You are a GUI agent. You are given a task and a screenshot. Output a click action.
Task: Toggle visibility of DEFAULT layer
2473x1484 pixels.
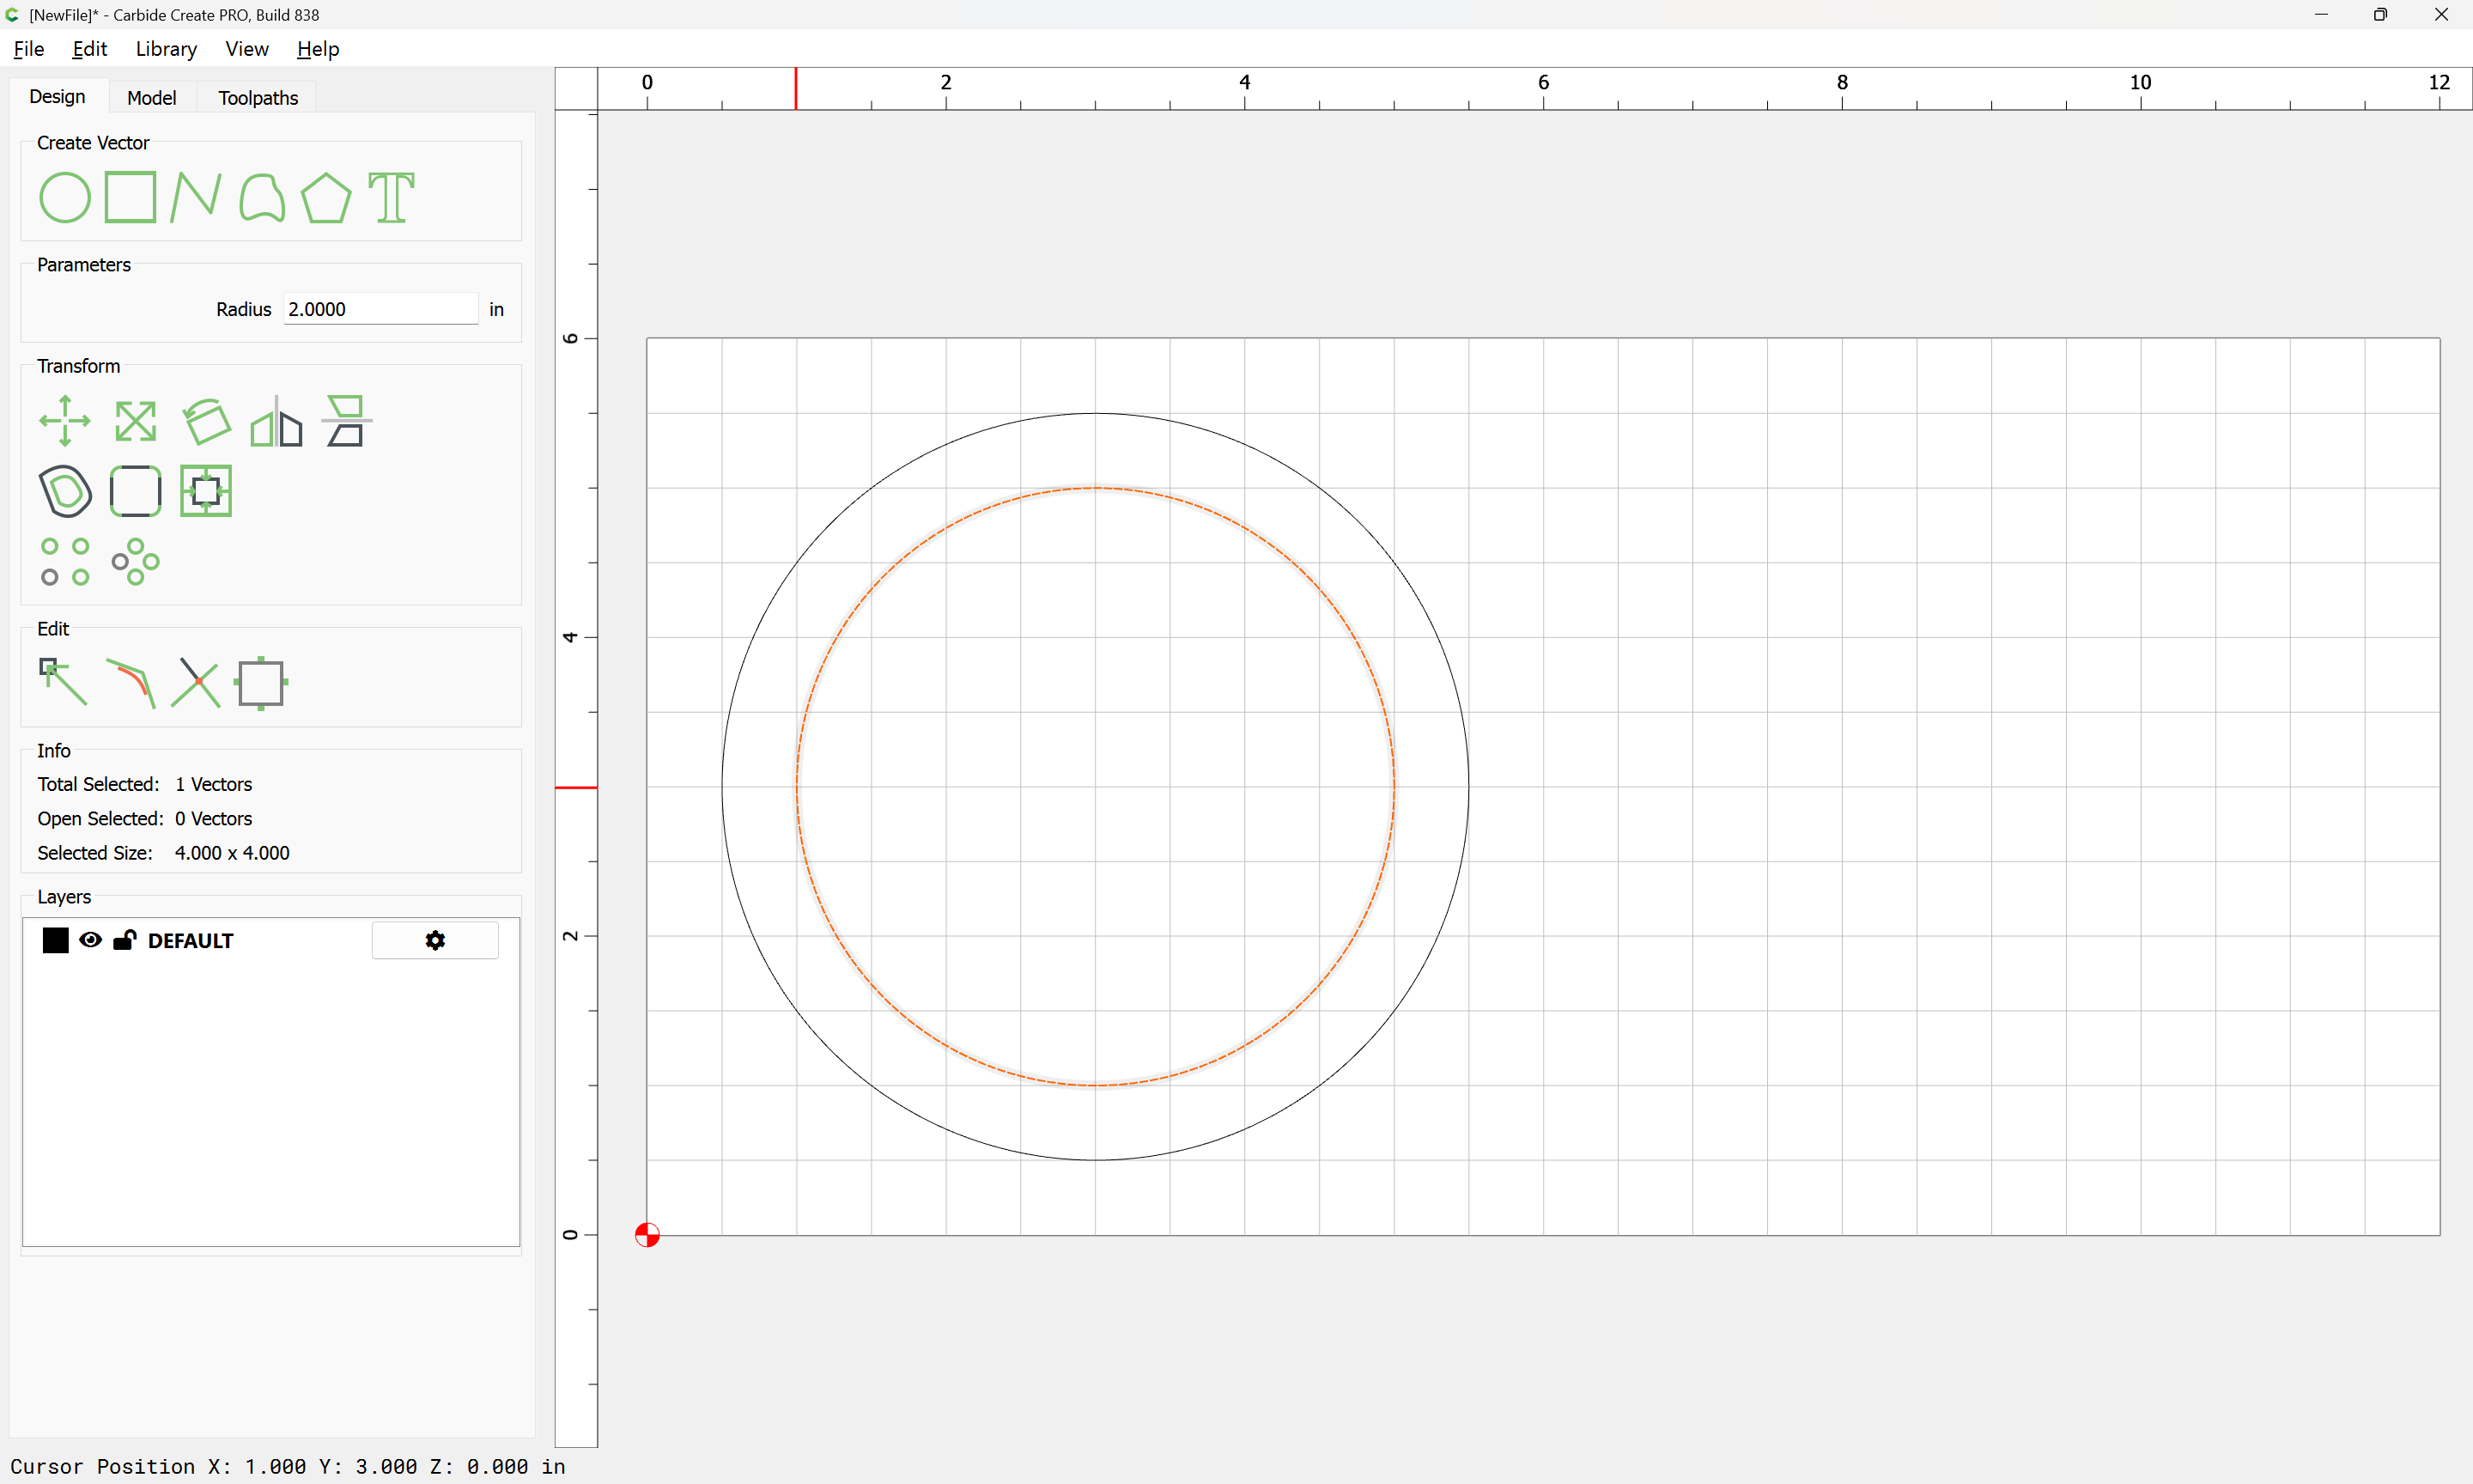(x=90, y=940)
